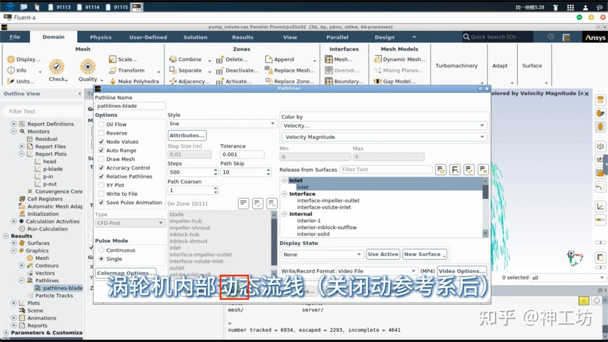Click the Combine zones icon

pos(173,59)
